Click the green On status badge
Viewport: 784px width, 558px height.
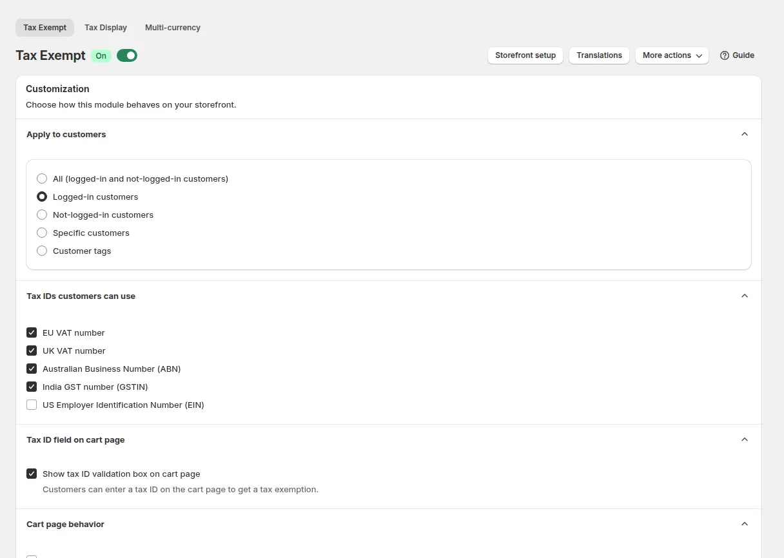click(101, 55)
